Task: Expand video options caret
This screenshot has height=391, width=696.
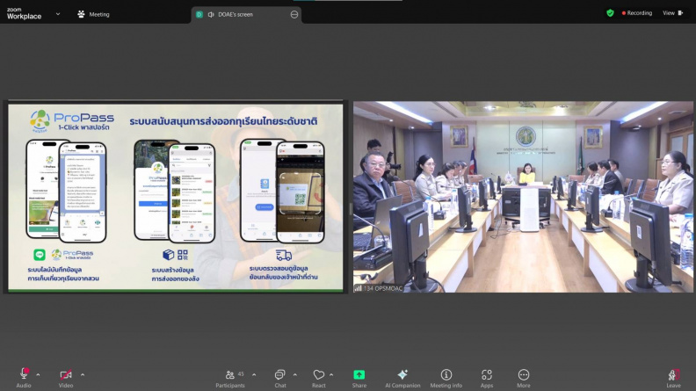Action: click(83, 375)
